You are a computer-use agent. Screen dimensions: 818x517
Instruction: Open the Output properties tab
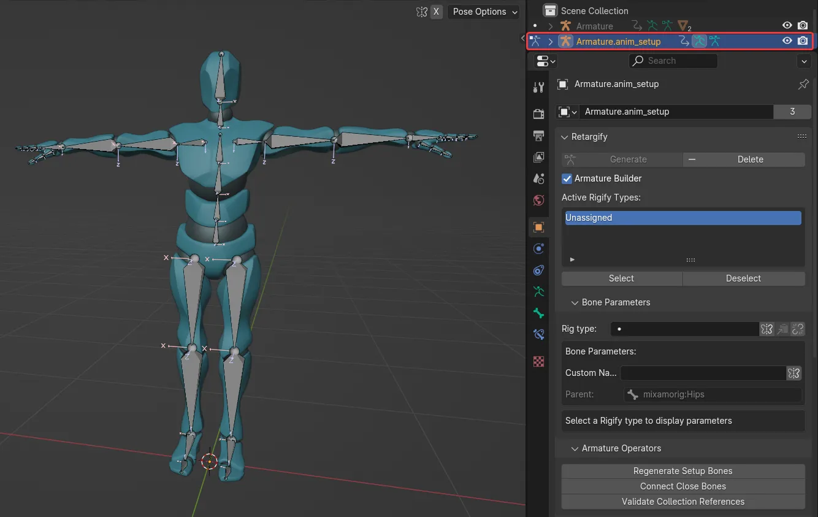(539, 136)
